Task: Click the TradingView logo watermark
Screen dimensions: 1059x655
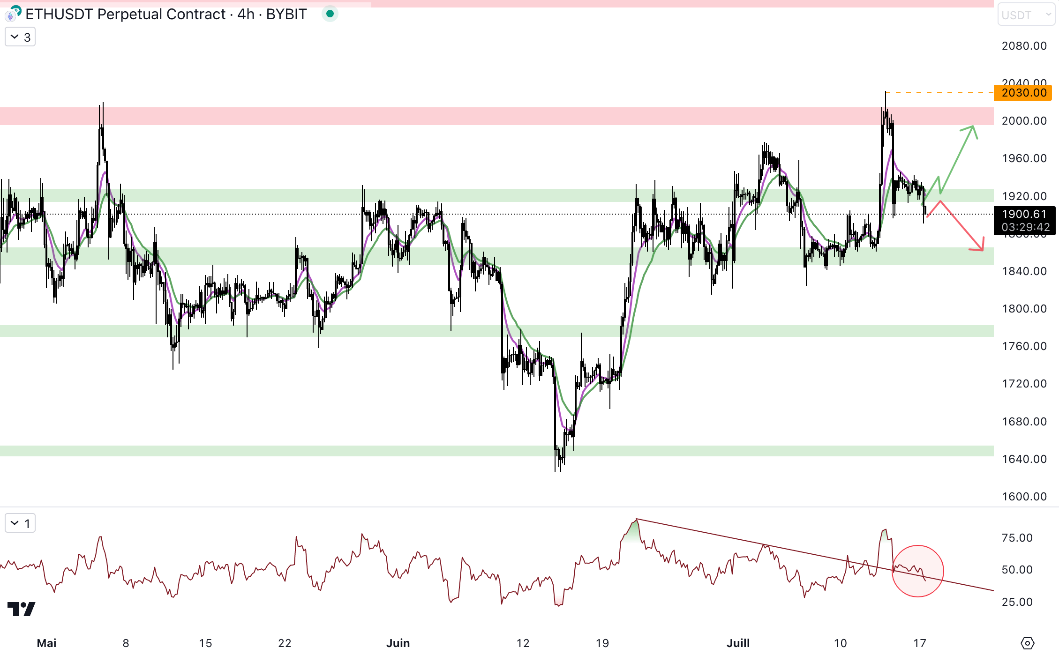Action: coord(22,609)
